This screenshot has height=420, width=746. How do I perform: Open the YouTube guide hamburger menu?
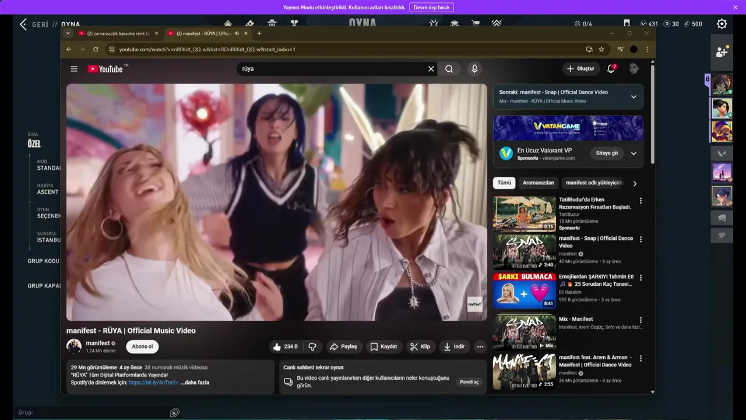(x=74, y=69)
